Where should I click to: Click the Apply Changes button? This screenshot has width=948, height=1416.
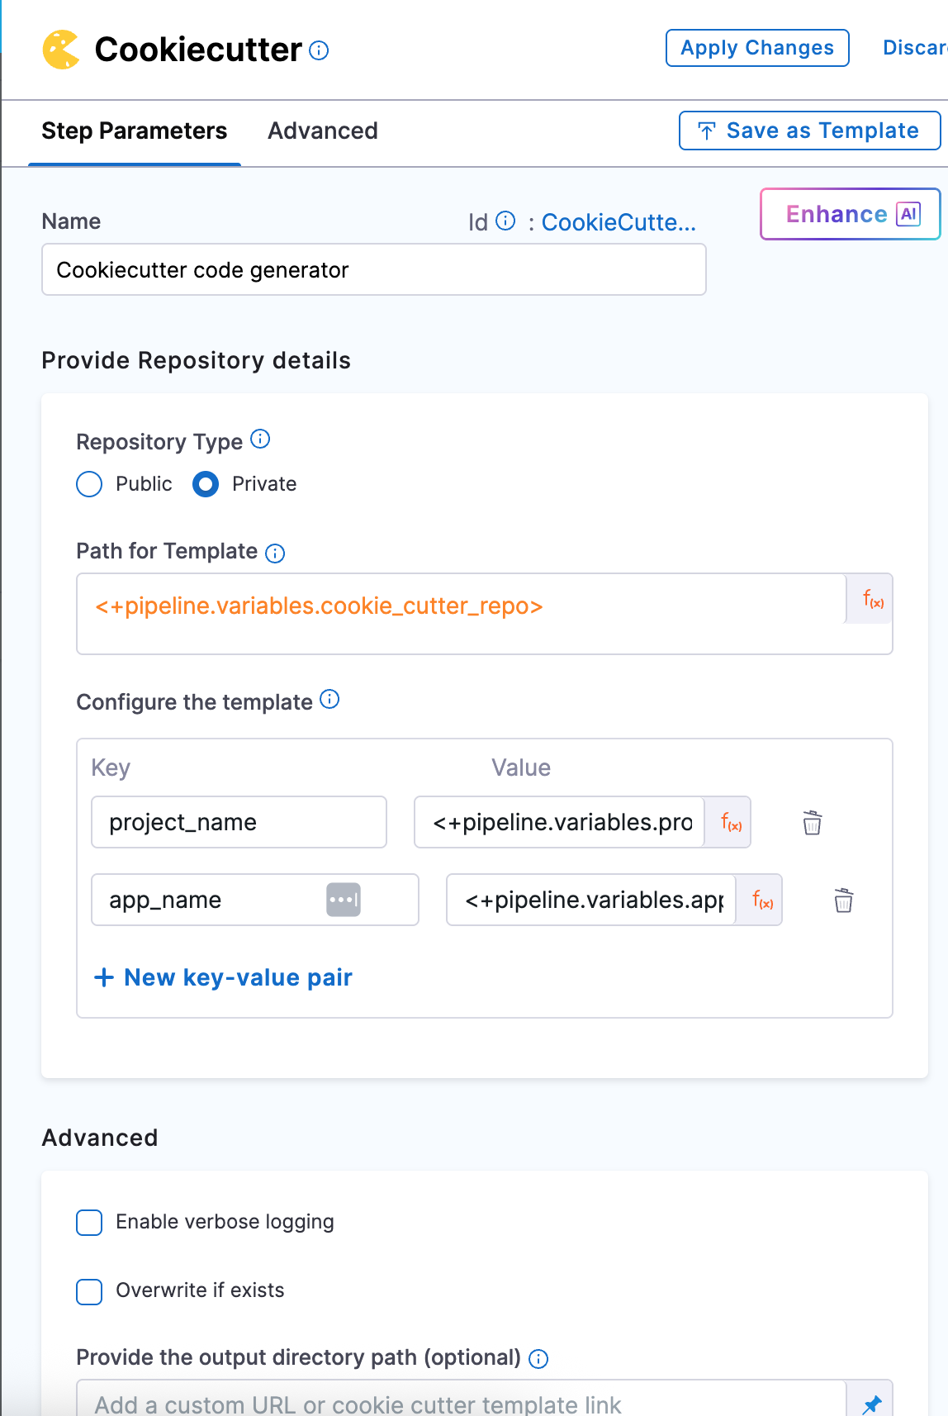pos(756,48)
